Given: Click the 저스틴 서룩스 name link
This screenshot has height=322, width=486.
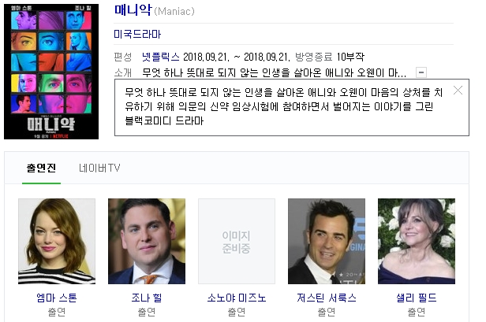Looking at the screenshot, I should (327, 298).
